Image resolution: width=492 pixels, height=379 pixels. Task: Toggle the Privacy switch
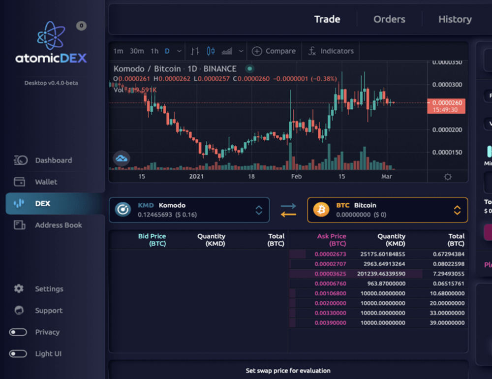[18, 332]
